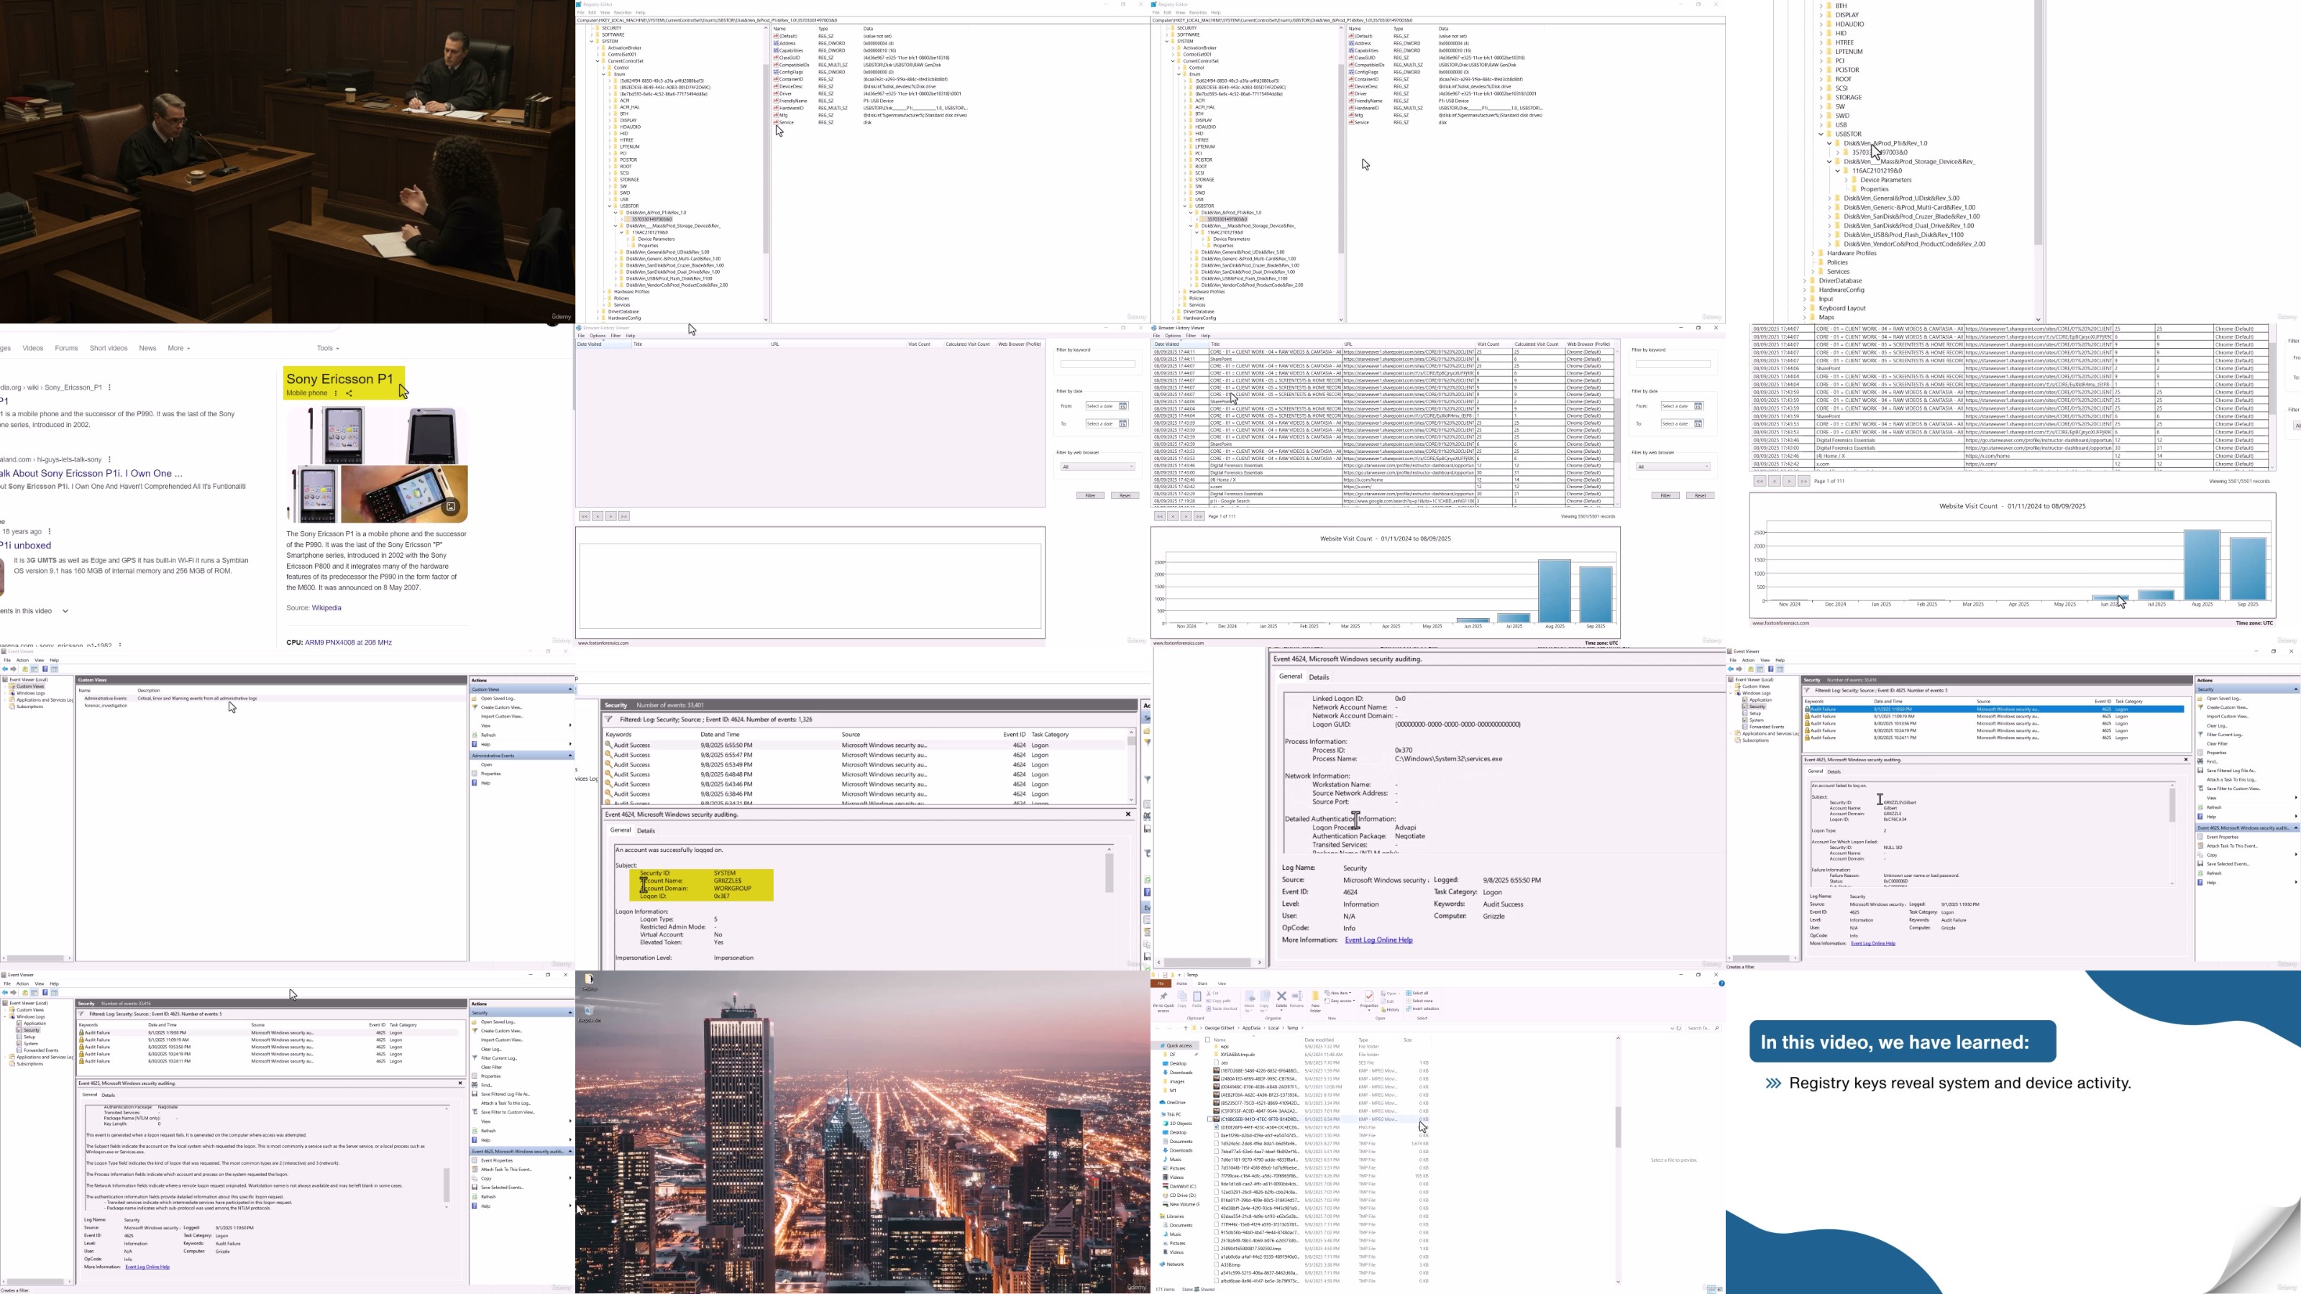Click share icon under Sony Ericsson P1 title
Screen dimensions: 2301x1294
click(349, 393)
